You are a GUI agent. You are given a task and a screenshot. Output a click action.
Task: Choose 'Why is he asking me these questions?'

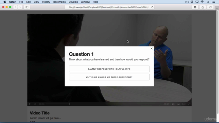point(109,77)
